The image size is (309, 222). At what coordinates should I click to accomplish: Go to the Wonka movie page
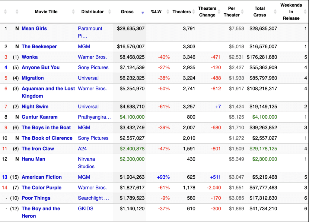click(x=30, y=57)
